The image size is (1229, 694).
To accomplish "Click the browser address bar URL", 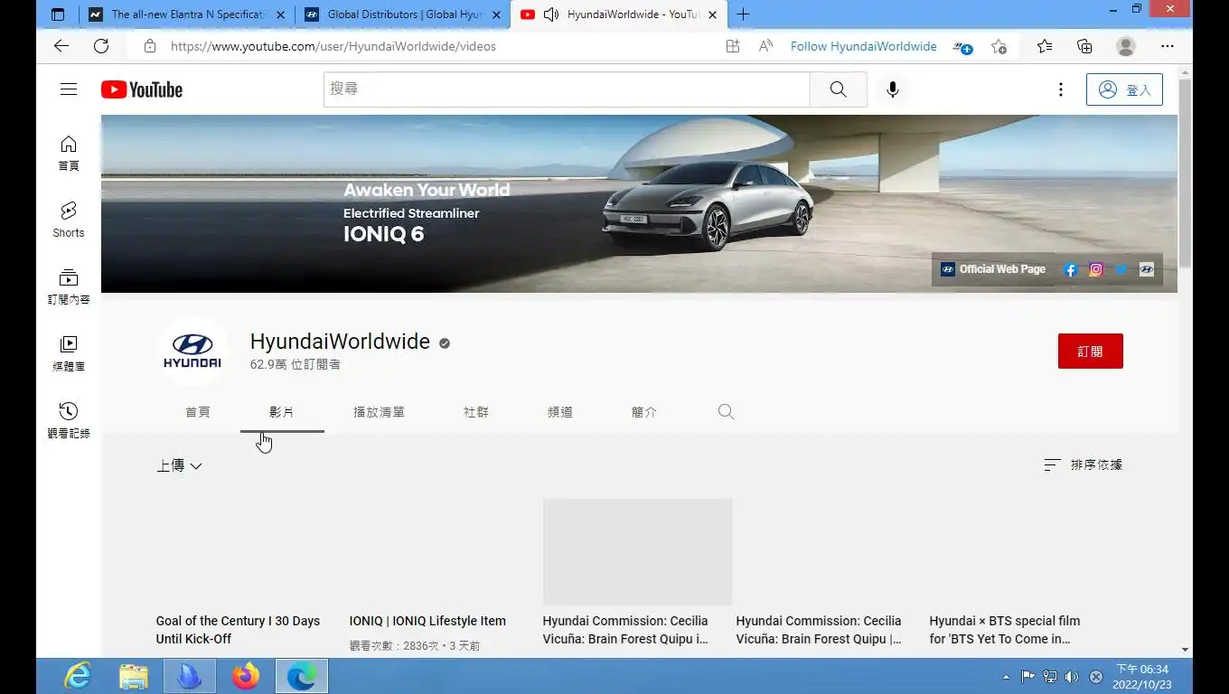I will [333, 46].
